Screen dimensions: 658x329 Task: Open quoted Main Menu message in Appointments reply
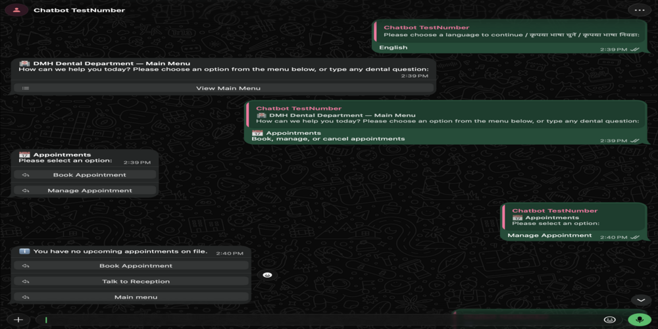pyautogui.click(x=445, y=114)
